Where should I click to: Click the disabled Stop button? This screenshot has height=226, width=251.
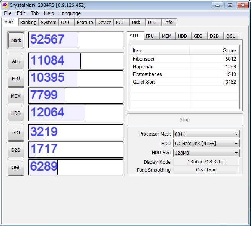pyautogui.click(x=185, y=119)
